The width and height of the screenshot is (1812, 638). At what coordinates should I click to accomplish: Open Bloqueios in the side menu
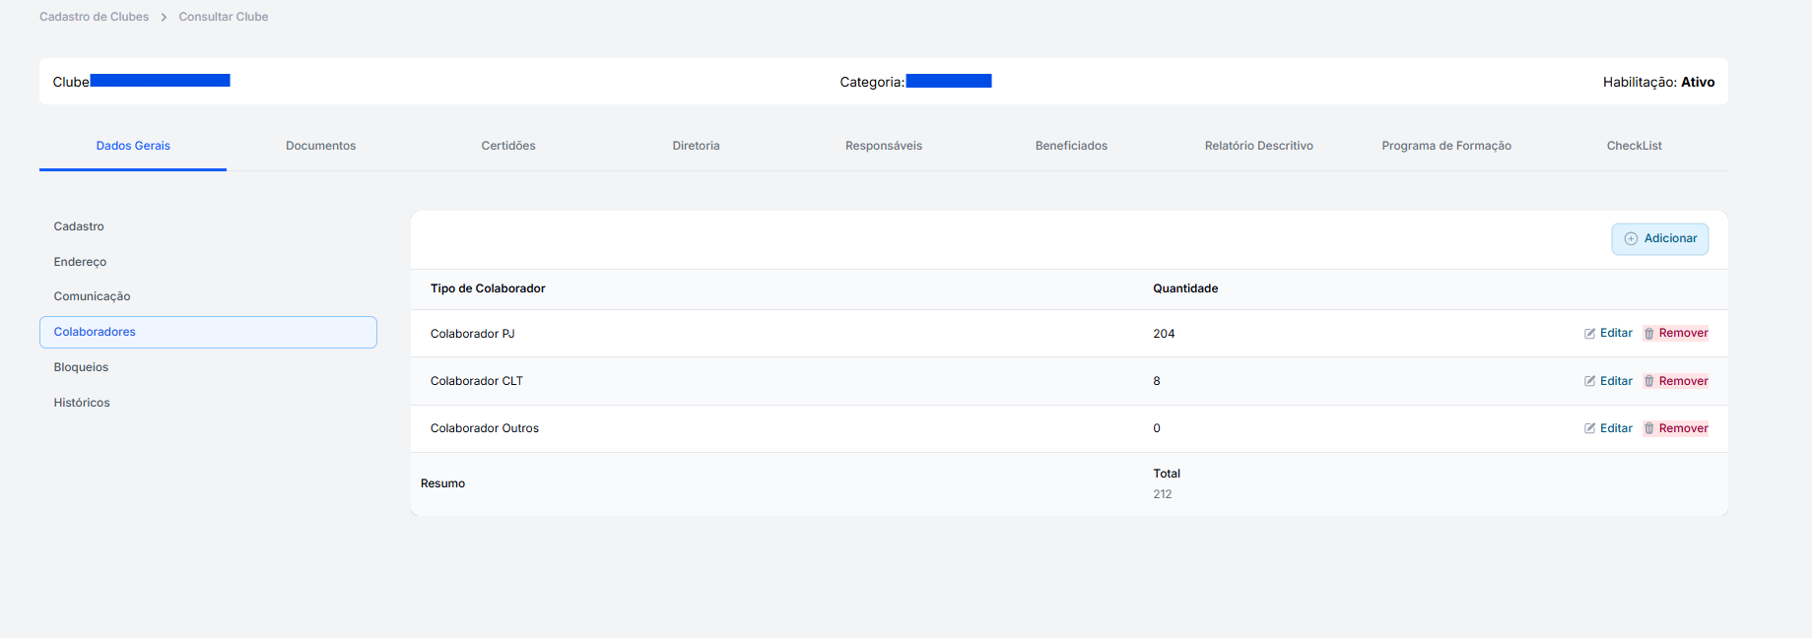coord(81,367)
